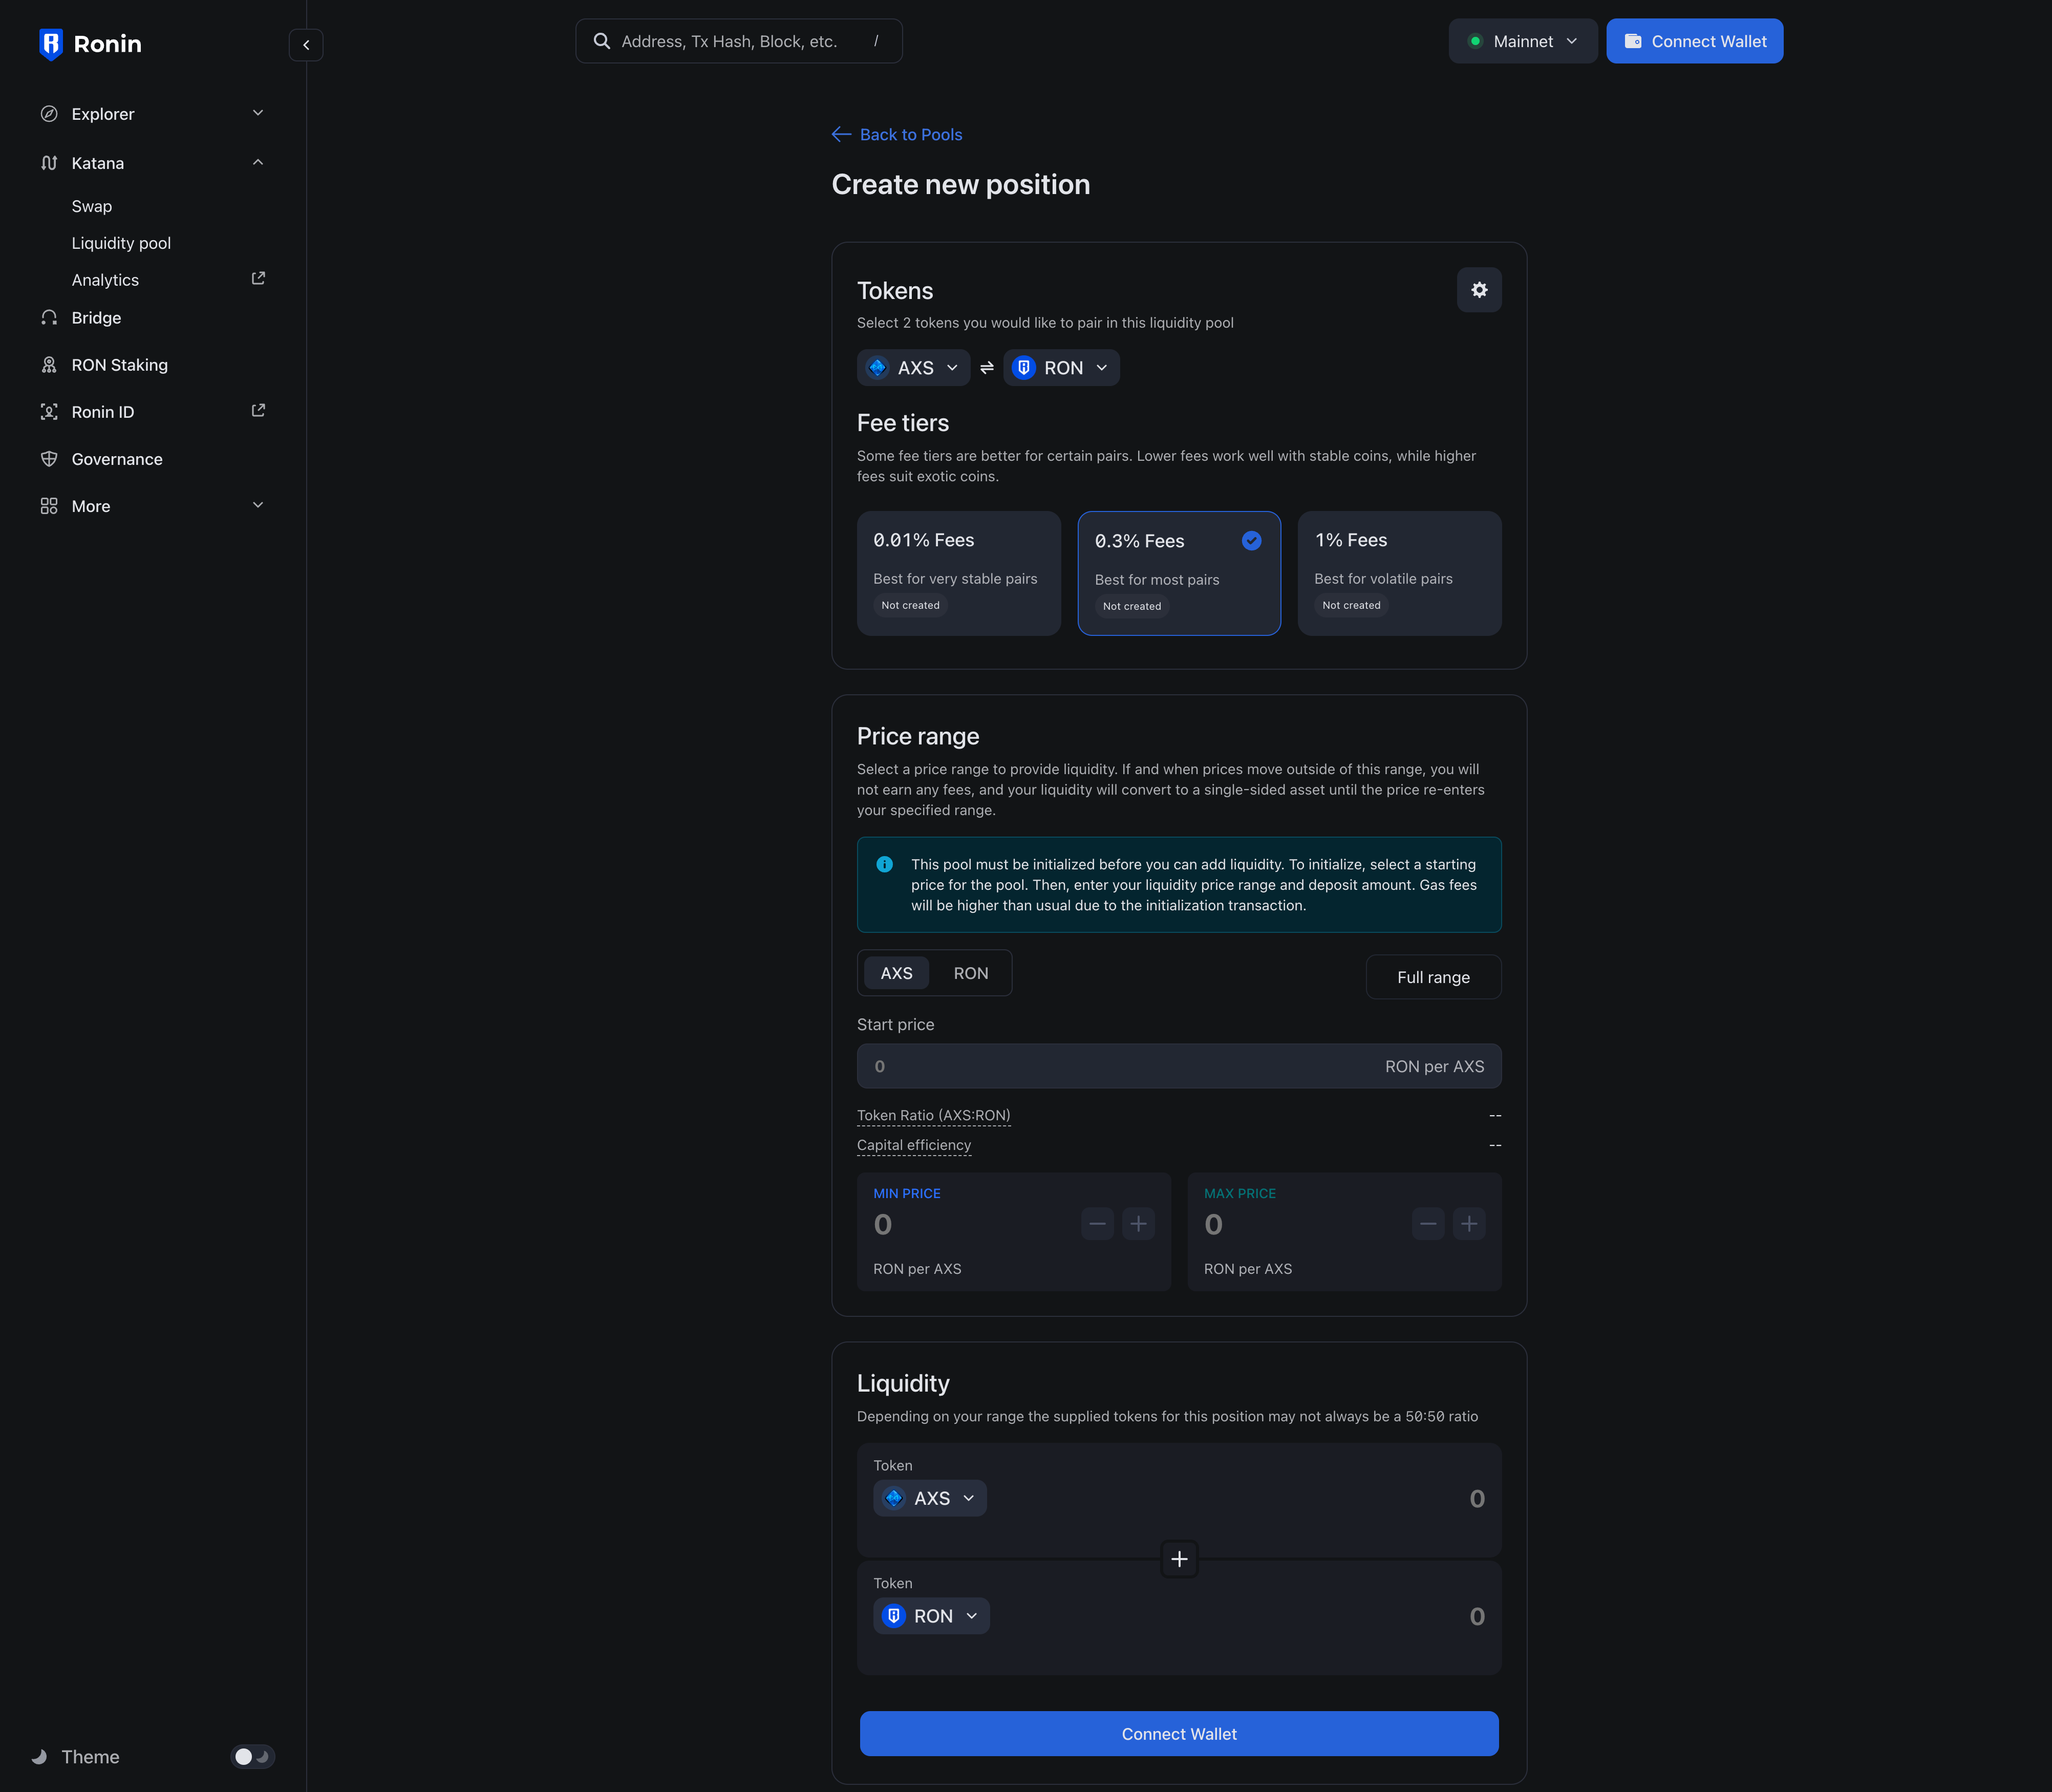
Task: Click the plus icon between liquidity tokens
Action: tap(1178, 1558)
